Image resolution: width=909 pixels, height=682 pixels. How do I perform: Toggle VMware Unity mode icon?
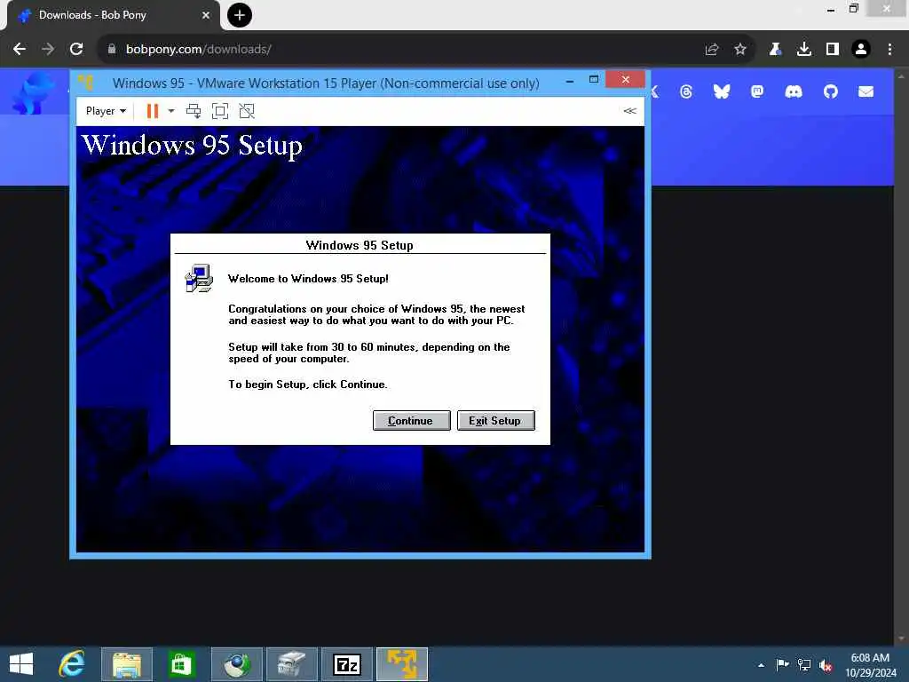(247, 111)
